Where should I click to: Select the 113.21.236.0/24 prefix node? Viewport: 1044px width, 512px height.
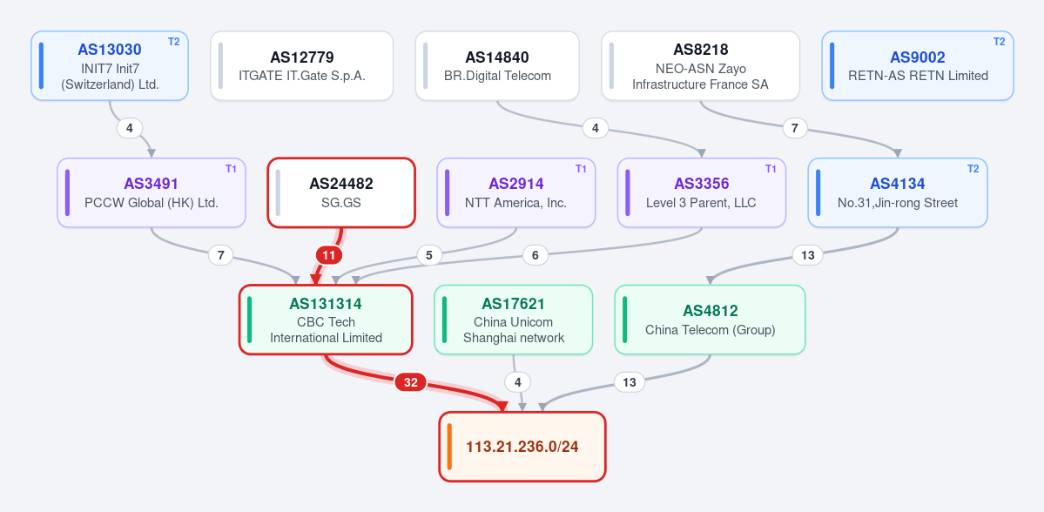[522, 446]
